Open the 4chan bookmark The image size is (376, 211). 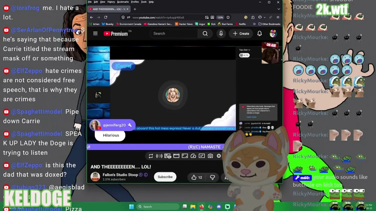94,24
